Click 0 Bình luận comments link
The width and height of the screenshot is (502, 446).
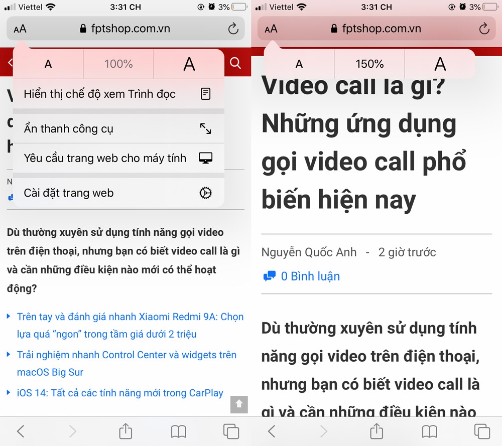coord(310,276)
